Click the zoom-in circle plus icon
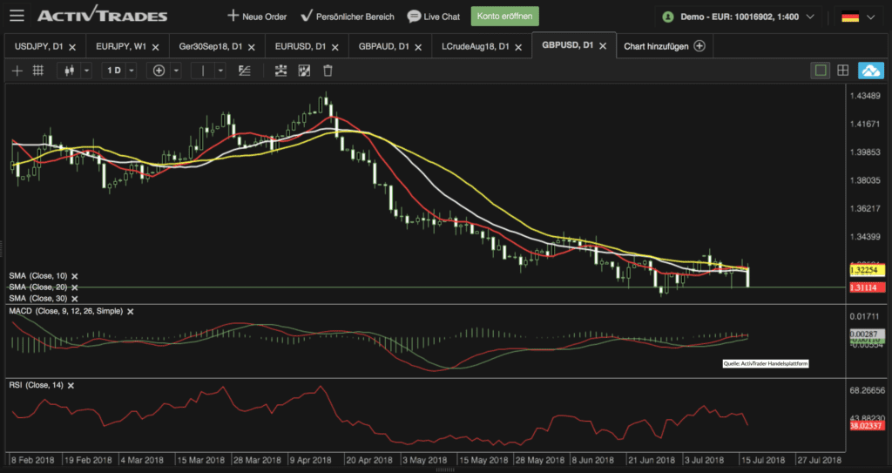892x473 pixels. 159,71
